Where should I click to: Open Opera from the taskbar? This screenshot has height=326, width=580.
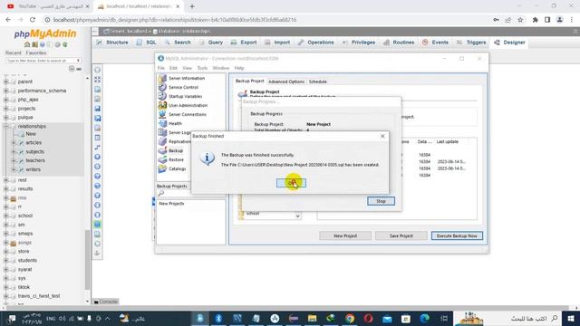coord(369,318)
